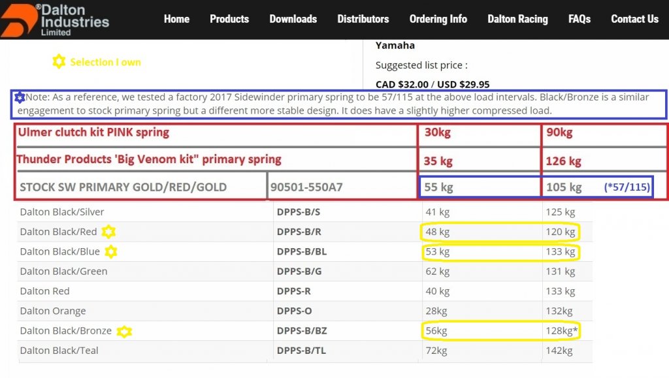
Task: Open the Products menu
Action: 229,19
